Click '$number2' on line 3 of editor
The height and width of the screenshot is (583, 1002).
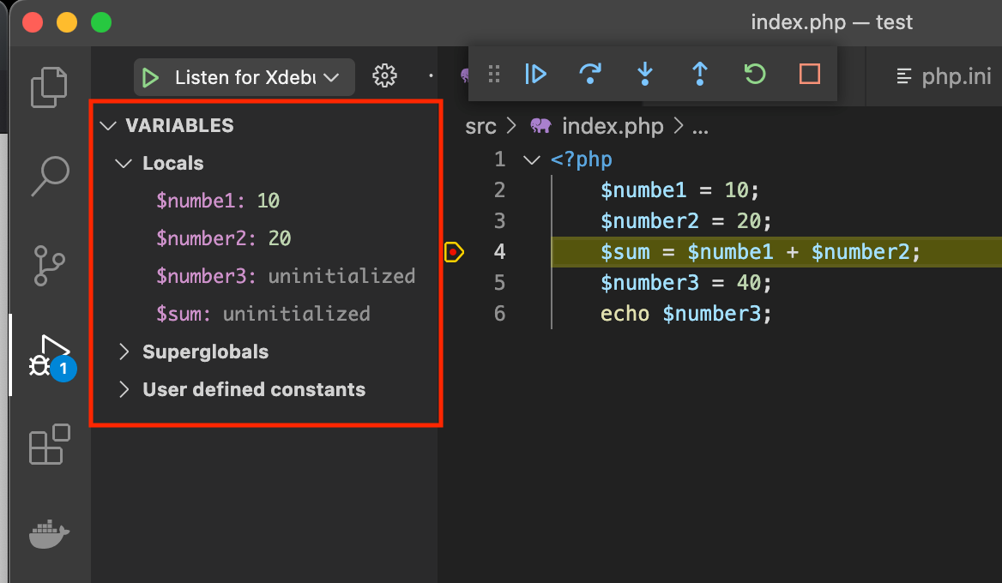(x=649, y=221)
